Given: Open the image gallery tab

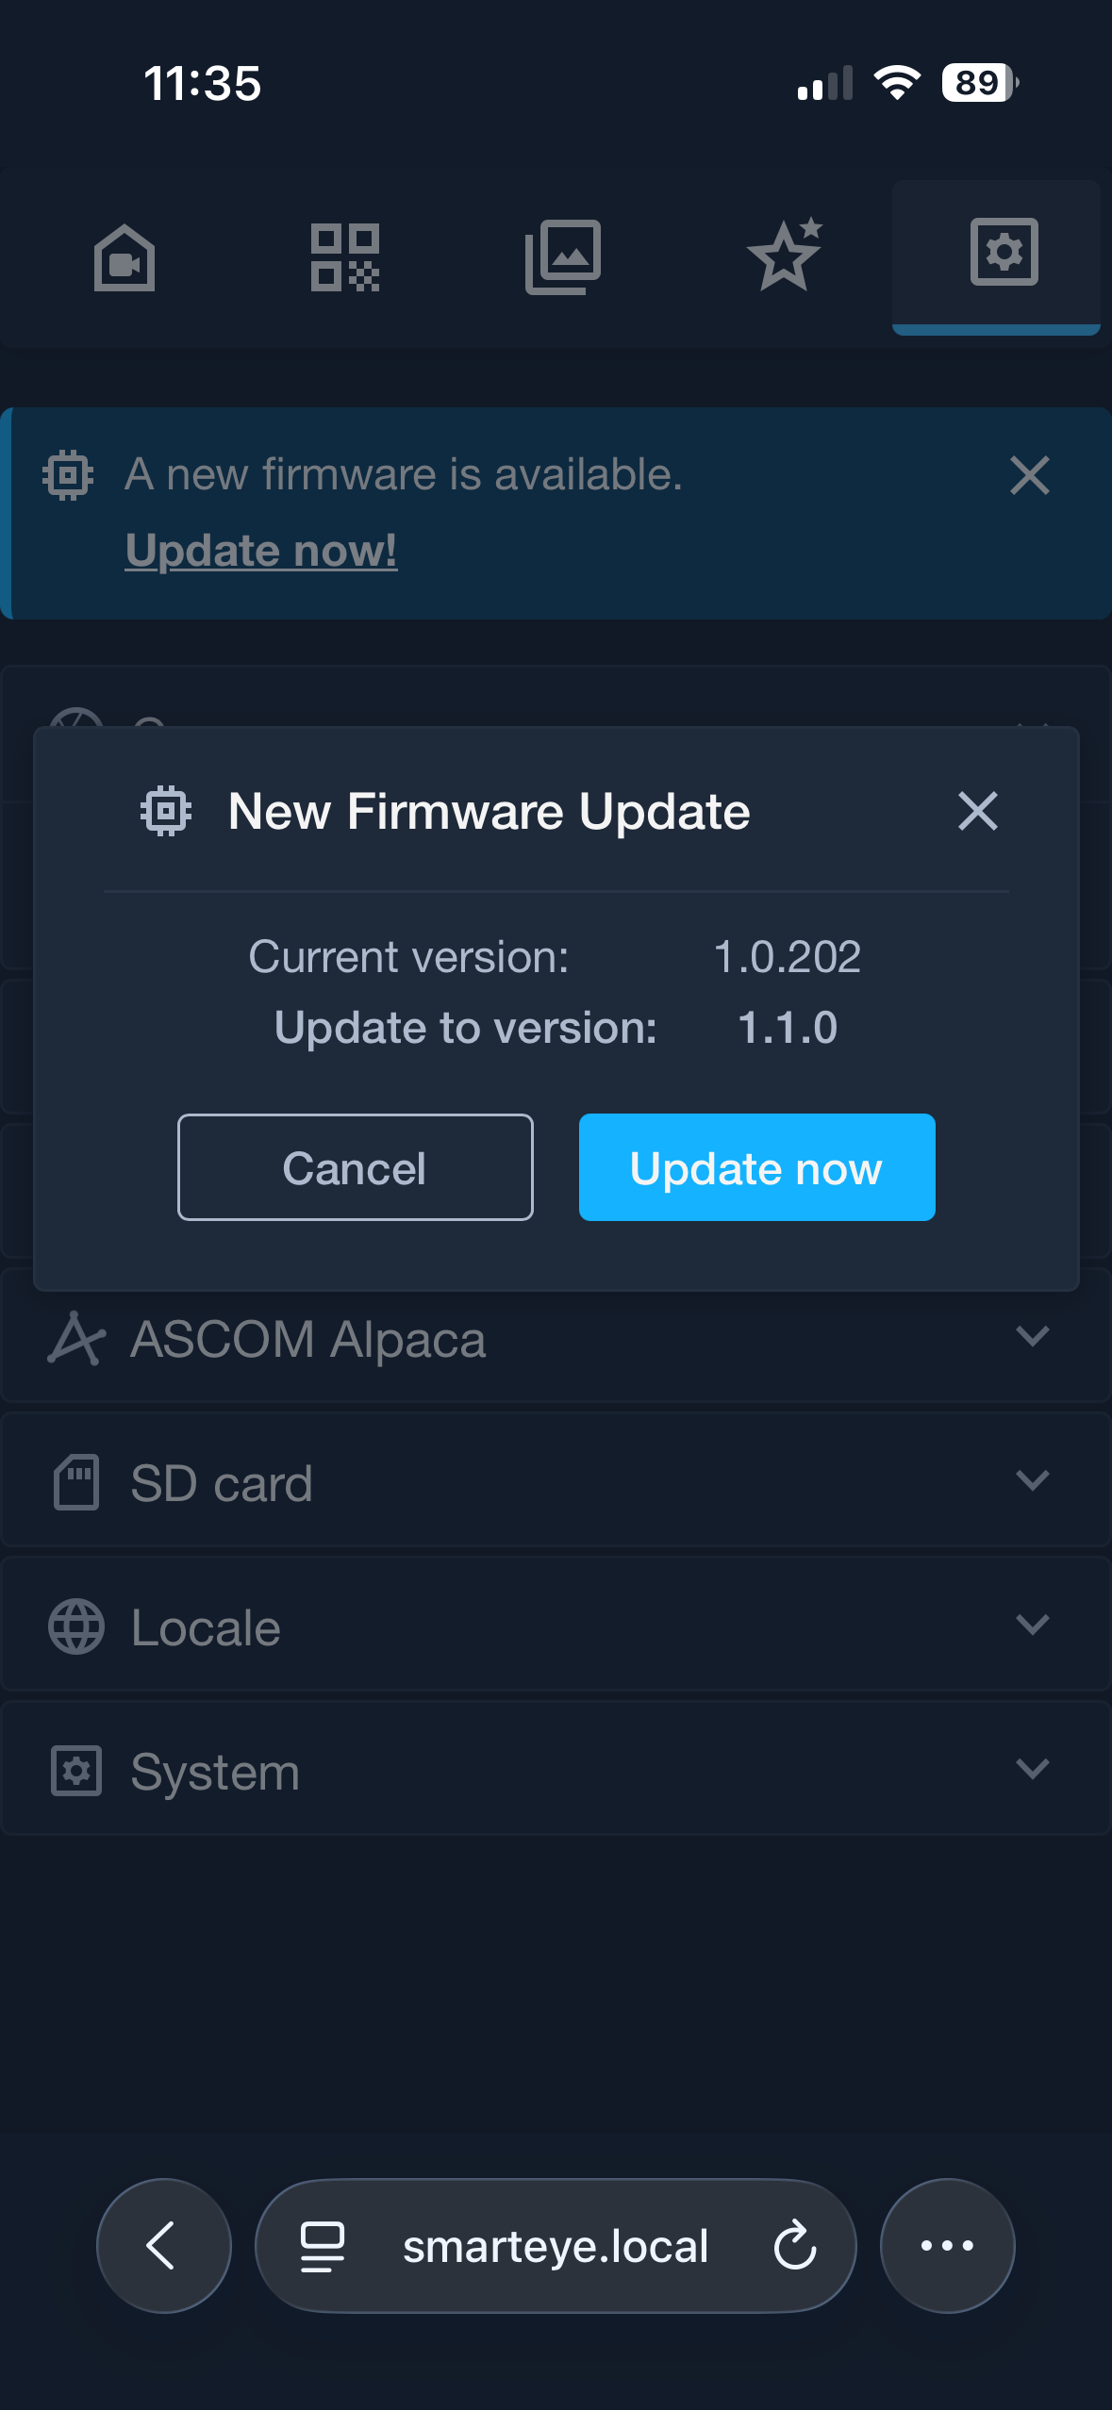Looking at the screenshot, I should [x=563, y=256].
